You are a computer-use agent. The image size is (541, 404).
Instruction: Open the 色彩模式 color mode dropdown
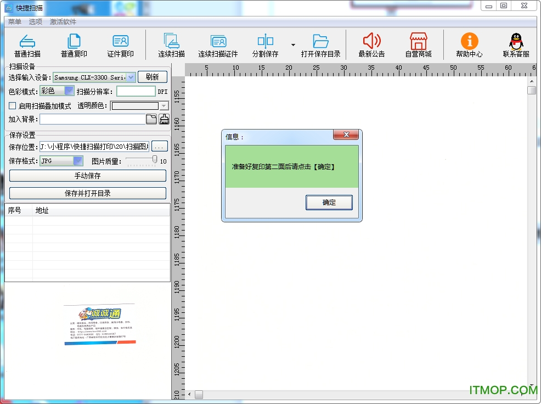(69, 91)
